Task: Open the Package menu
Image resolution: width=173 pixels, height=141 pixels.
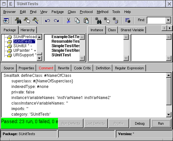Action: (x=58, y=12)
